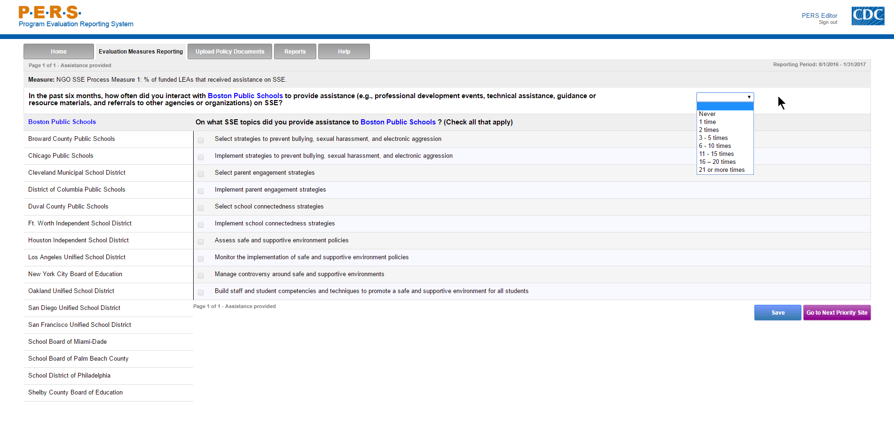Viewport: 894px width, 433px height.
Task: Choose '3 - 5 times' from the dropdown
Action: point(725,138)
